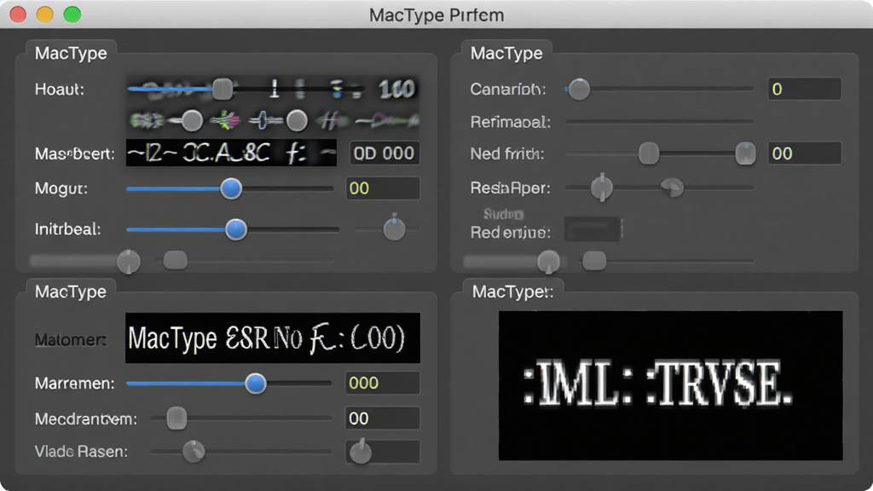Click the Vlade Rasen slider knob
The width and height of the screenshot is (873, 491).
pos(194,452)
